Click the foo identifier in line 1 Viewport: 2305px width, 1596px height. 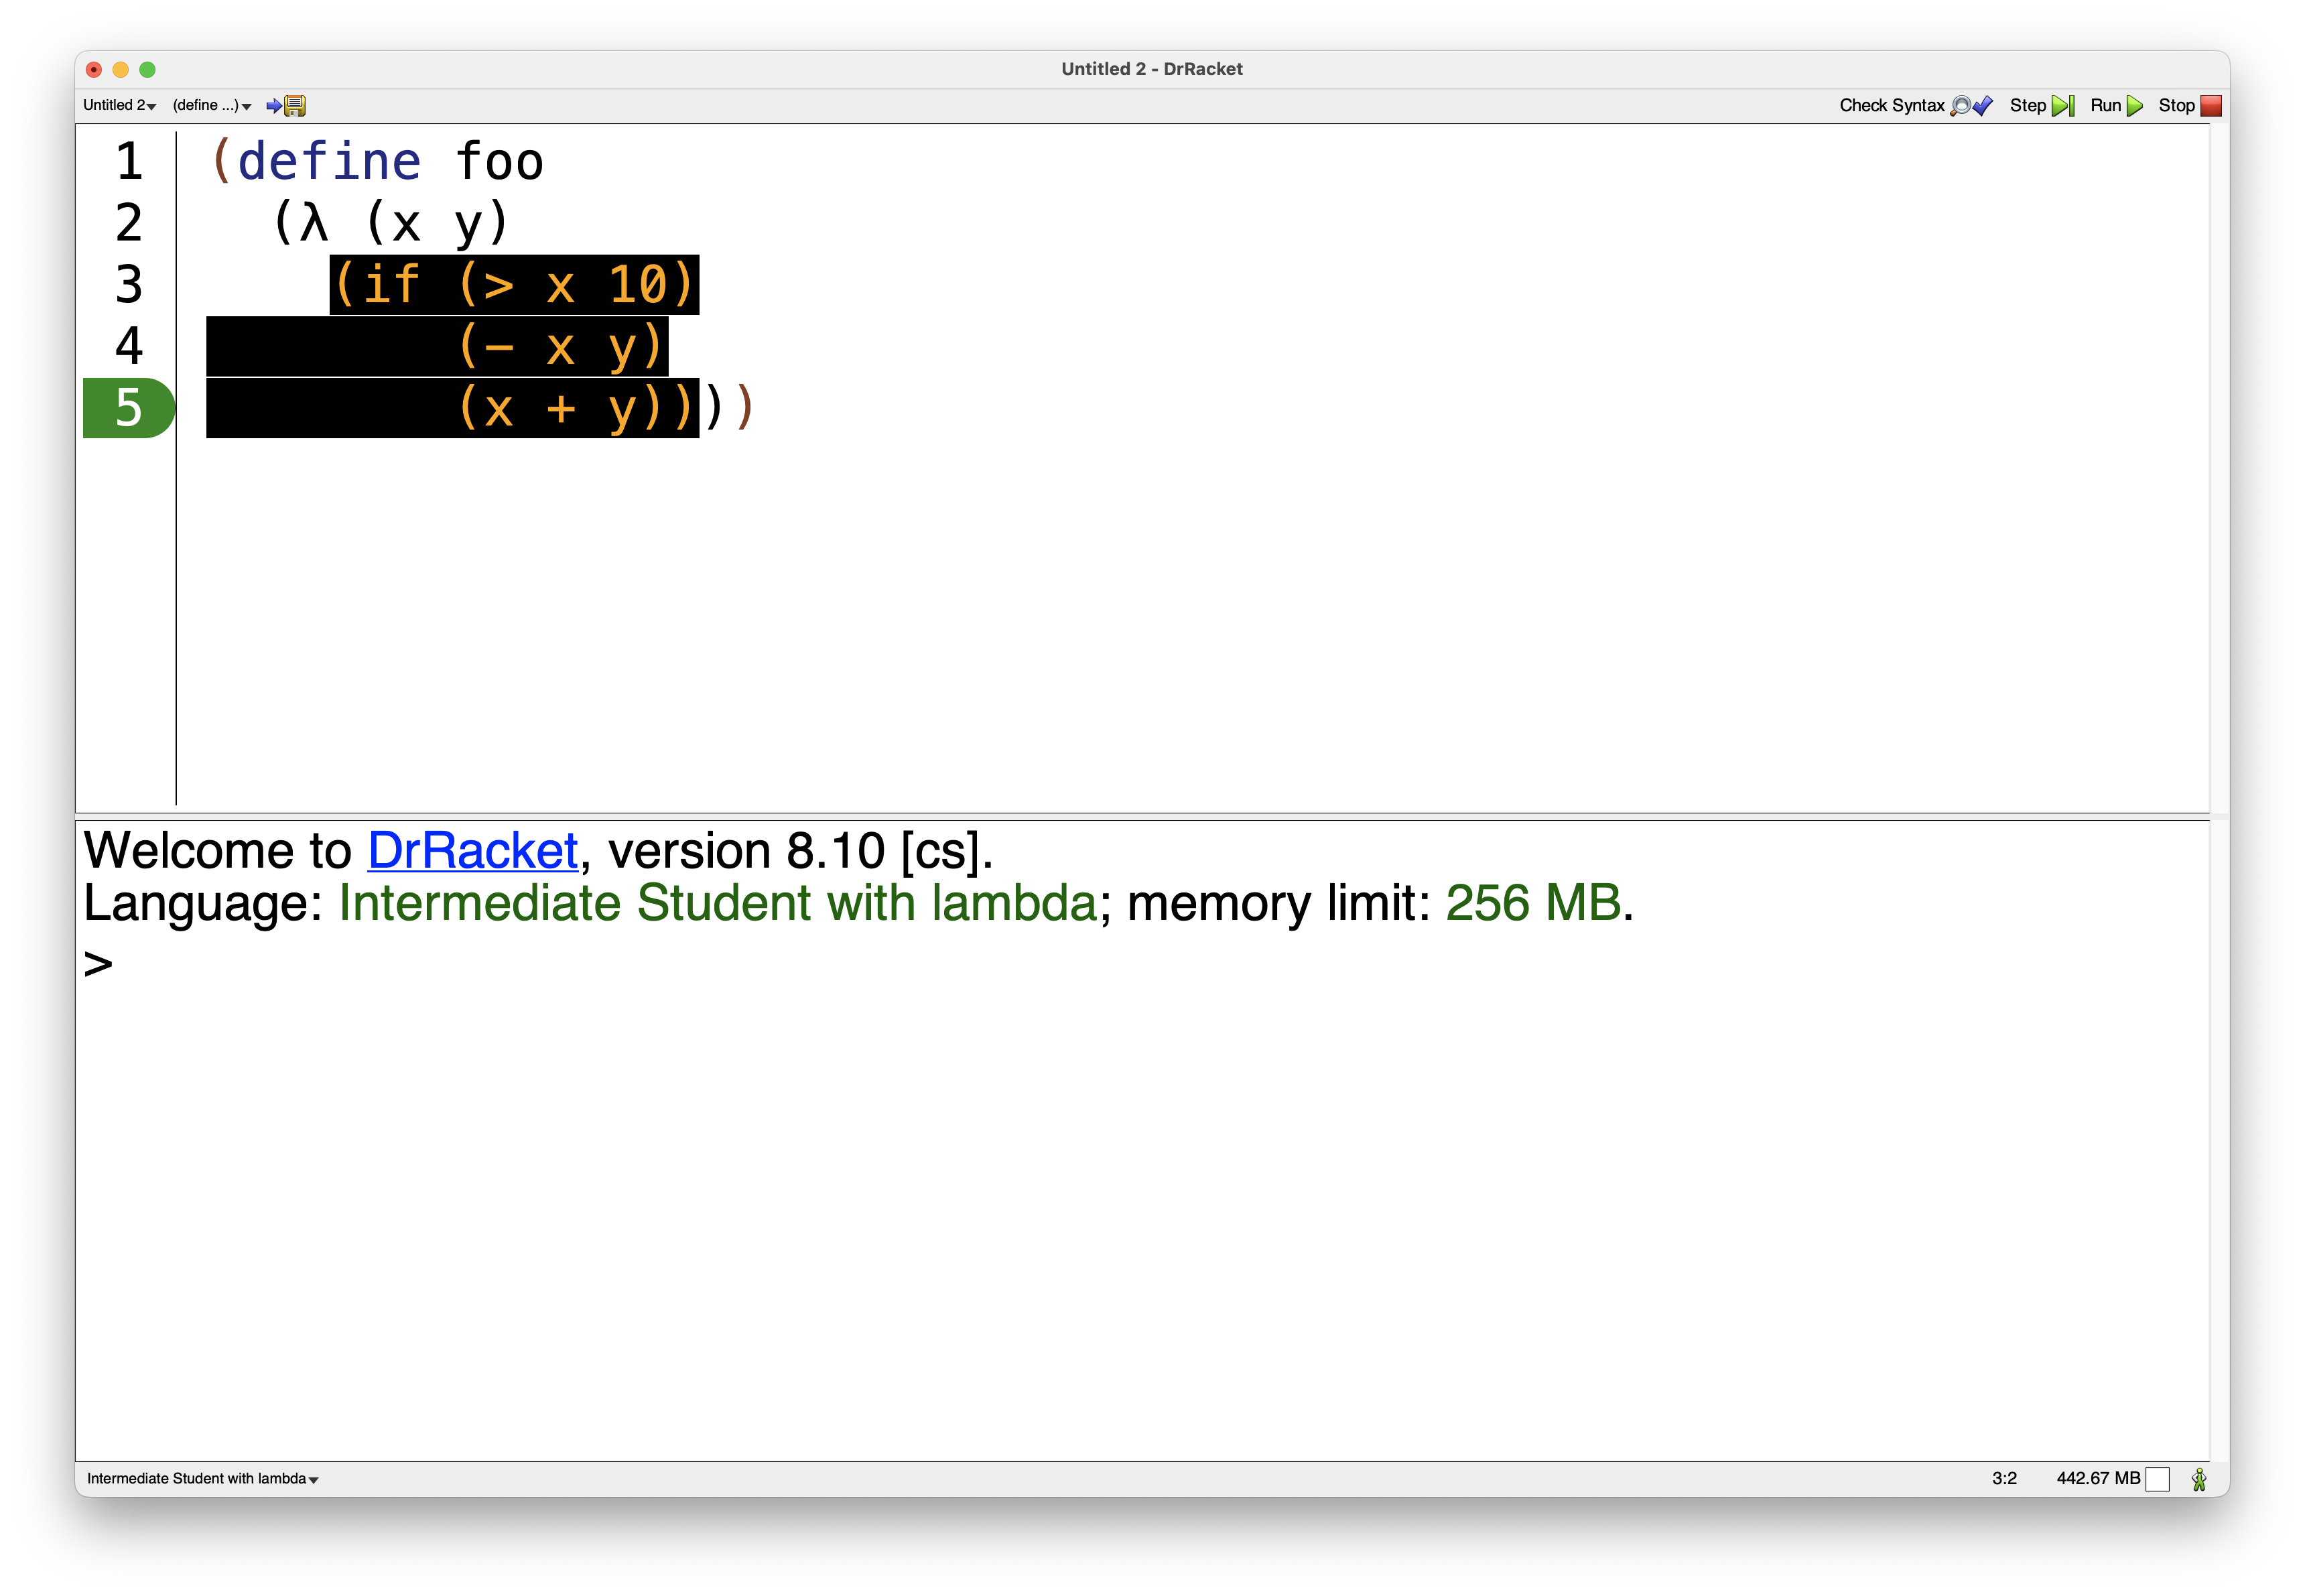pos(499,162)
